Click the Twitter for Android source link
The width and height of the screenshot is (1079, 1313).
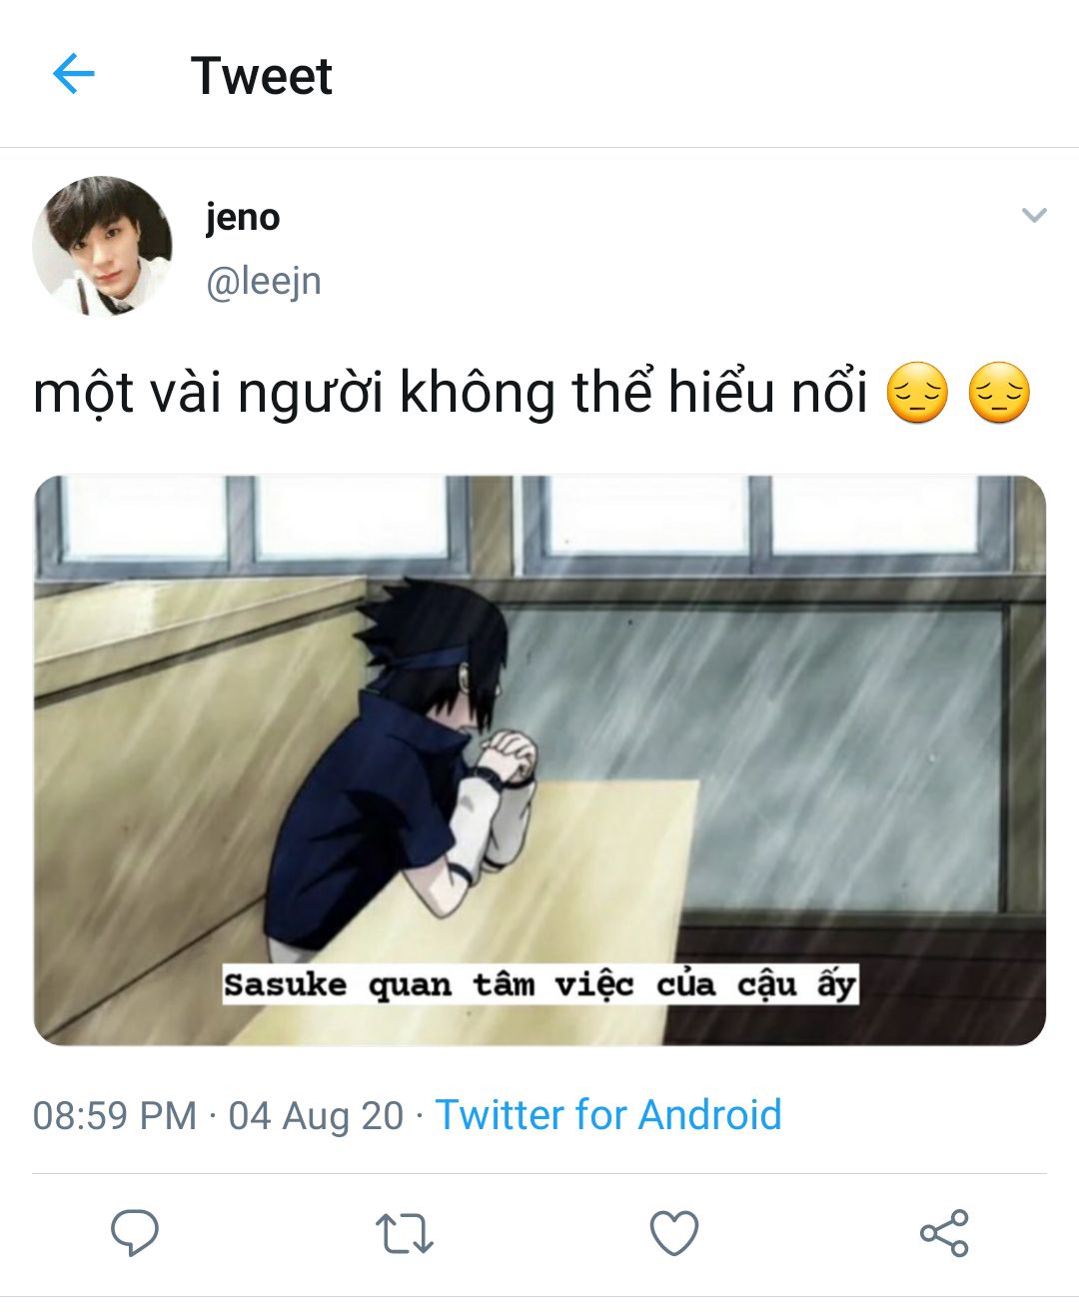pos(608,1115)
